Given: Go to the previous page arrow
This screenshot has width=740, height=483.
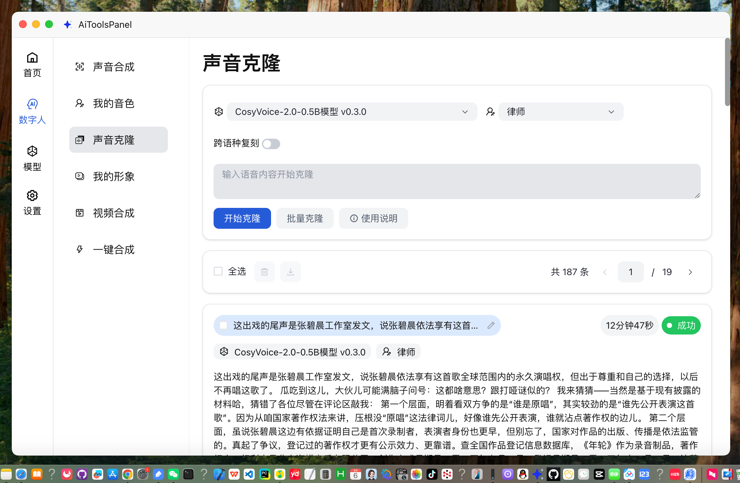Looking at the screenshot, I should click(604, 272).
